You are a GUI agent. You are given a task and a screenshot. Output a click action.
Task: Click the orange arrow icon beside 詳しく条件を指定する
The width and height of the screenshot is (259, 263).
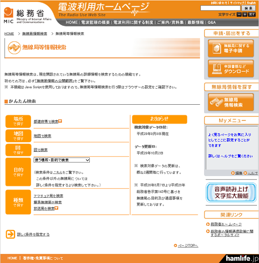[10, 234]
